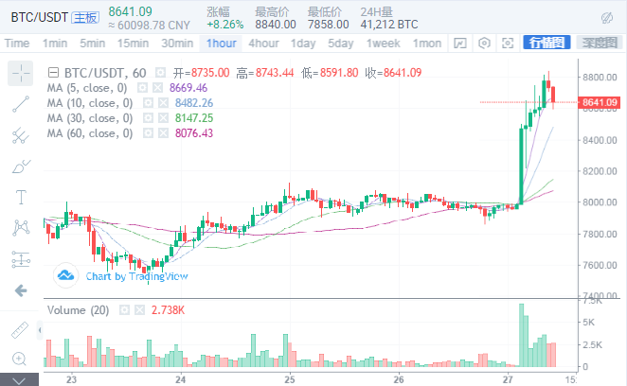The width and height of the screenshot is (627, 386).
Task: Click the MA (5, close, 0) label
Action: pos(87,88)
